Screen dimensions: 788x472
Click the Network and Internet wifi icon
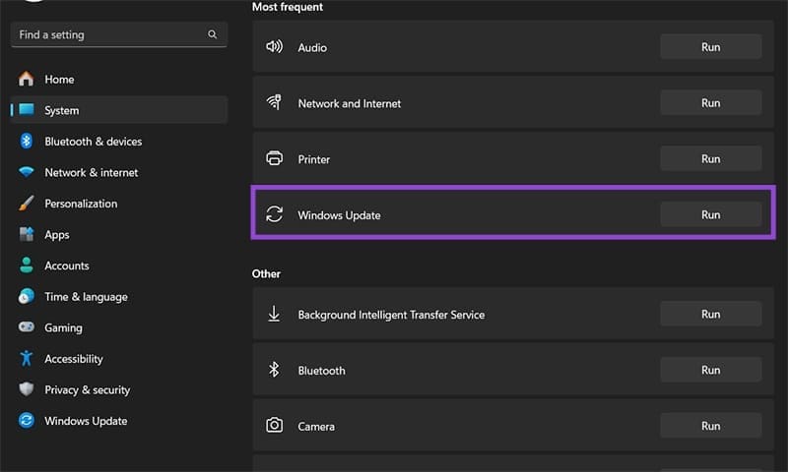pos(275,103)
